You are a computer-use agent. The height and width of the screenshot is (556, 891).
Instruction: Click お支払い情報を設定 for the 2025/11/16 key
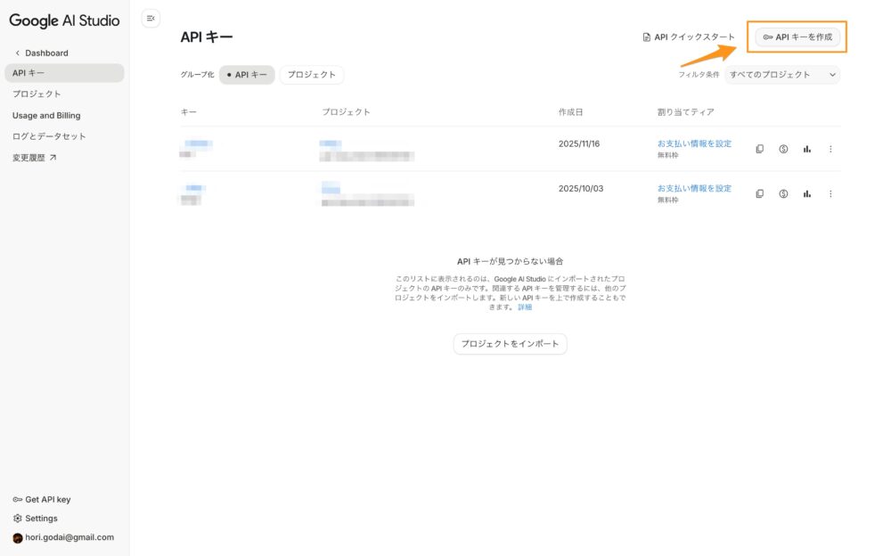pos(694,143)
